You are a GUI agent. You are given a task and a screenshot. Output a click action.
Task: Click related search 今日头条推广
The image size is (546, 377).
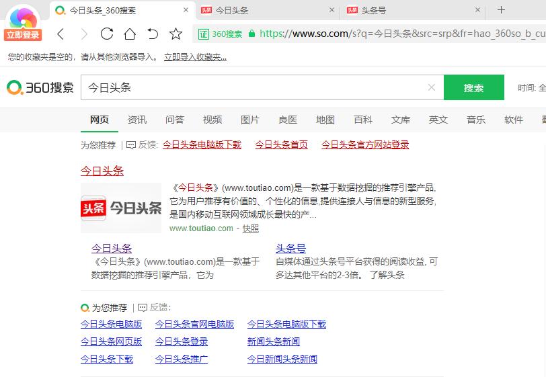click(182, 359)
